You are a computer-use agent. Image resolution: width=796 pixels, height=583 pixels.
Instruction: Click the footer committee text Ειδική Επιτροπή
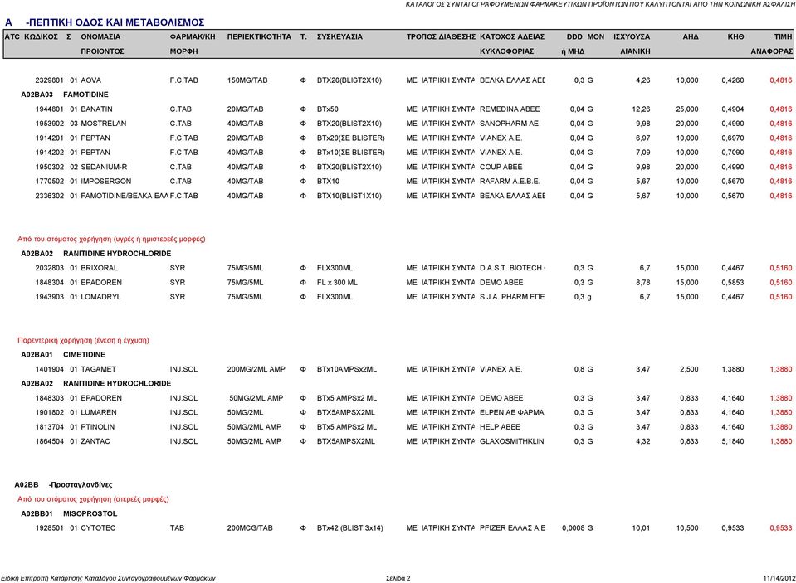(x=108, y=578)
